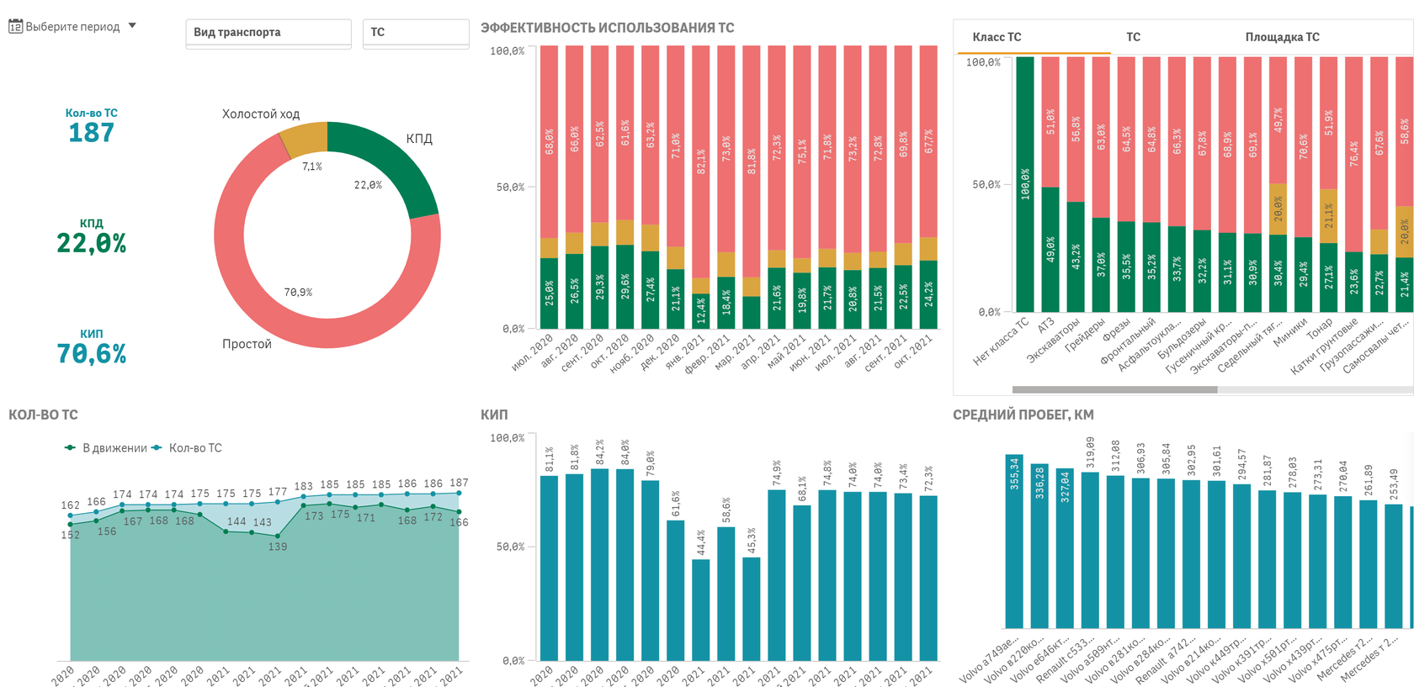Click the Простой label near the donut

pos(247,344)
